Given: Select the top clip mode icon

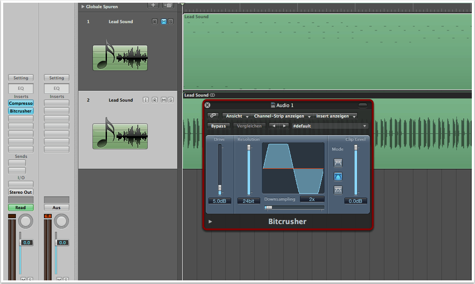Looking at the screenshot, I should coord(338,163).
